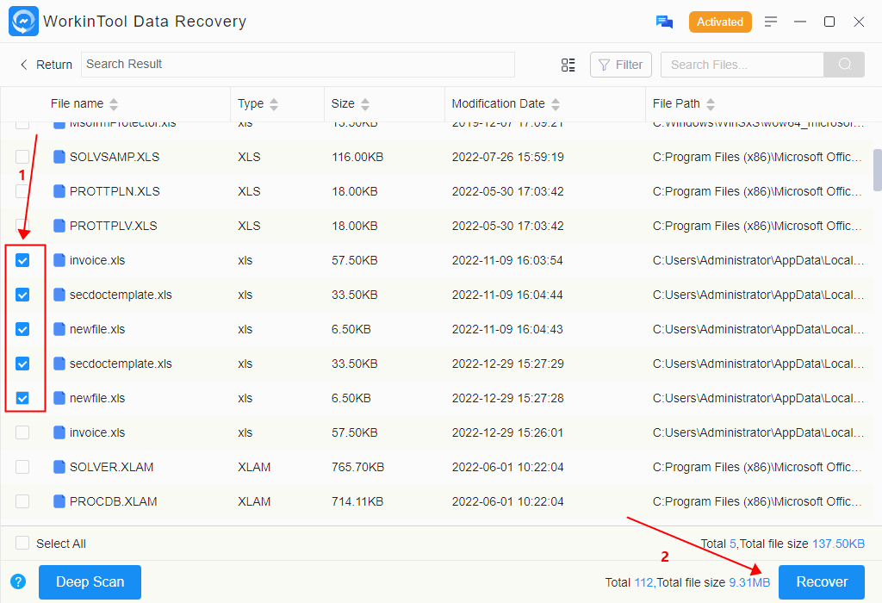This screenshot has width=882, height=603.
Task: Click the chat support icon in title bar
Action: tap(664, 22)
